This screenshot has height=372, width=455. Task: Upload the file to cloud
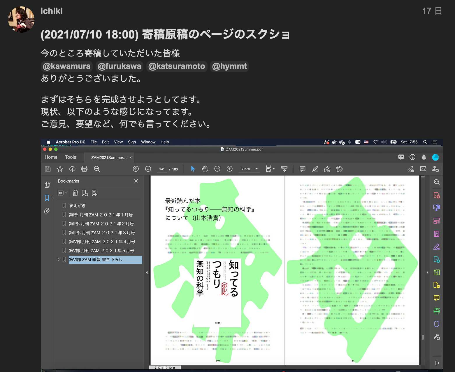coord(72,169)
